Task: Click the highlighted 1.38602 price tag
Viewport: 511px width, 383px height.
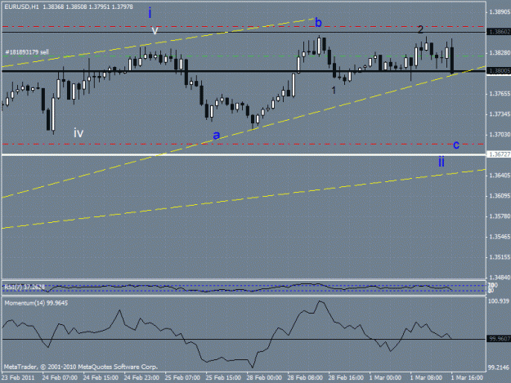Action: click(x=499, y=32)
